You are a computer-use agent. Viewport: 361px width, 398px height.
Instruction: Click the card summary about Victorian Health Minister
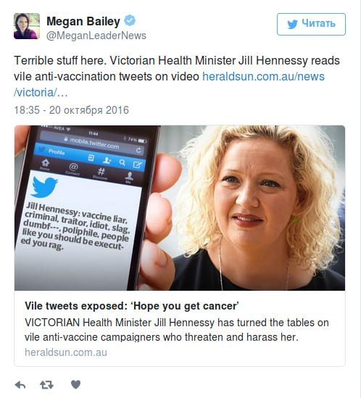pyautogui.click(x=177, y=330)
